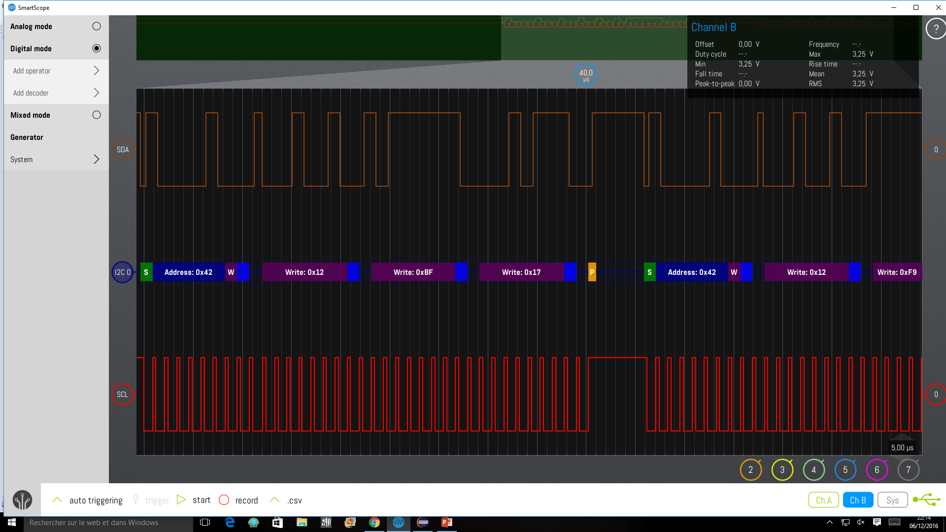
Task: Click the 40,0 µs time position marker
Action: click(x=586, y=74)
